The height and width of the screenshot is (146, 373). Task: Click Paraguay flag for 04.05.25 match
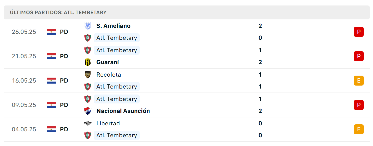coord(51,129)
